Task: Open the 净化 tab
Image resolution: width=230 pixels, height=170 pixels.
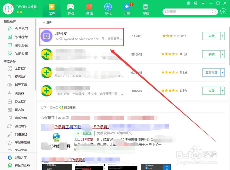Action: [x=108, y=9]
